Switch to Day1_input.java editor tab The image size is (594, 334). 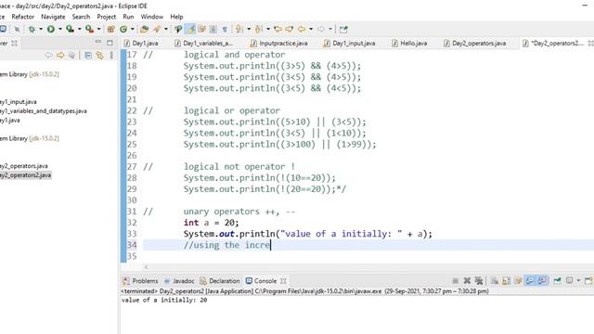(x=350, y=44)
